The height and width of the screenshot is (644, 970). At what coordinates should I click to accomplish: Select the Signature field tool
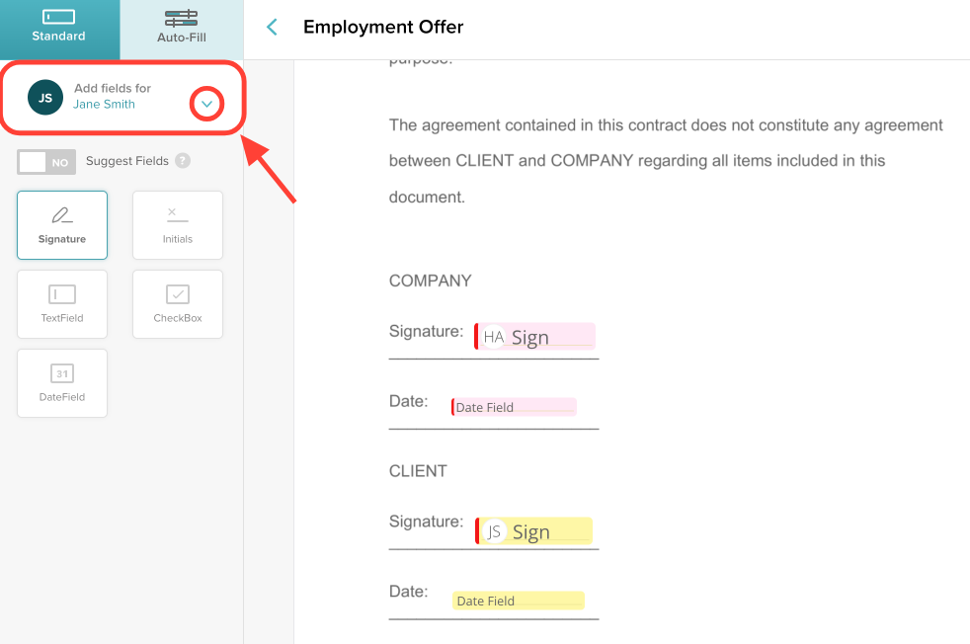point(62,225)
